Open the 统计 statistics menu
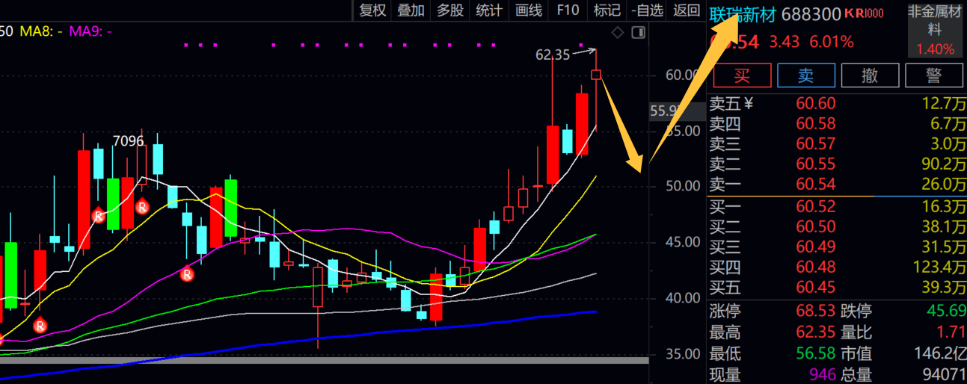967x384 pixels. tap(489, 10)
